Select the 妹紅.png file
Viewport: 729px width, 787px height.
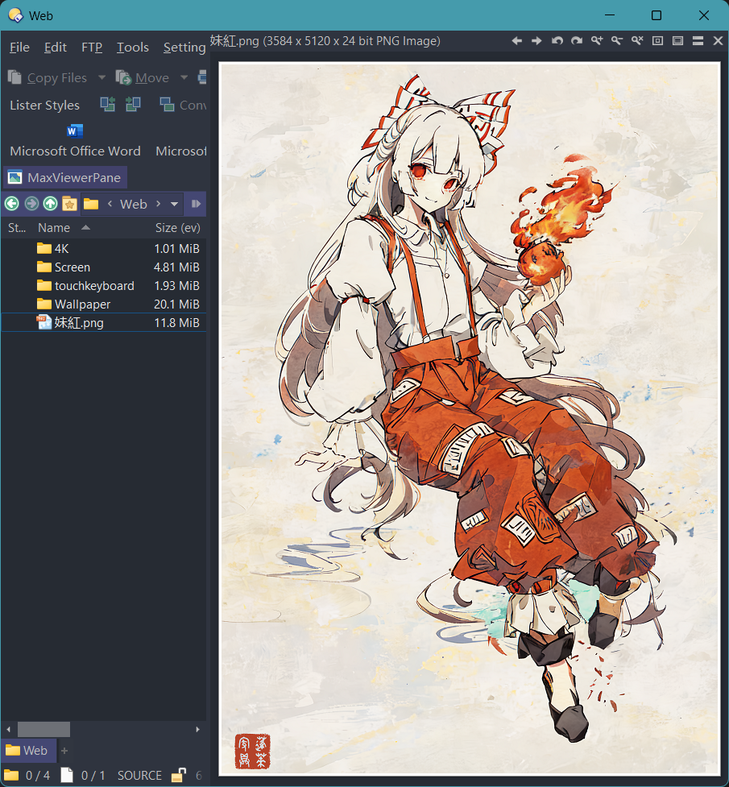(x=103, y=323)
